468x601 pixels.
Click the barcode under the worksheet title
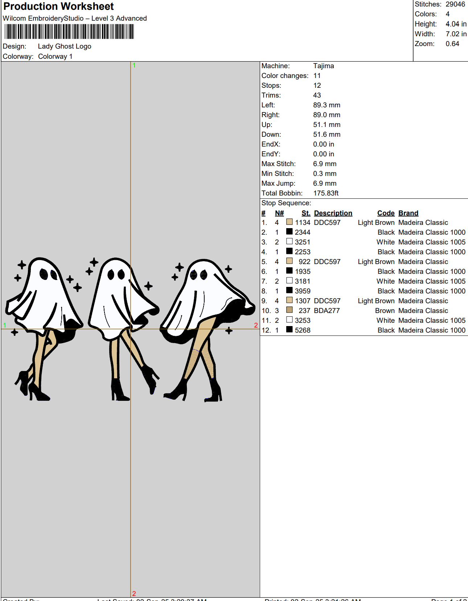(69, 32)
